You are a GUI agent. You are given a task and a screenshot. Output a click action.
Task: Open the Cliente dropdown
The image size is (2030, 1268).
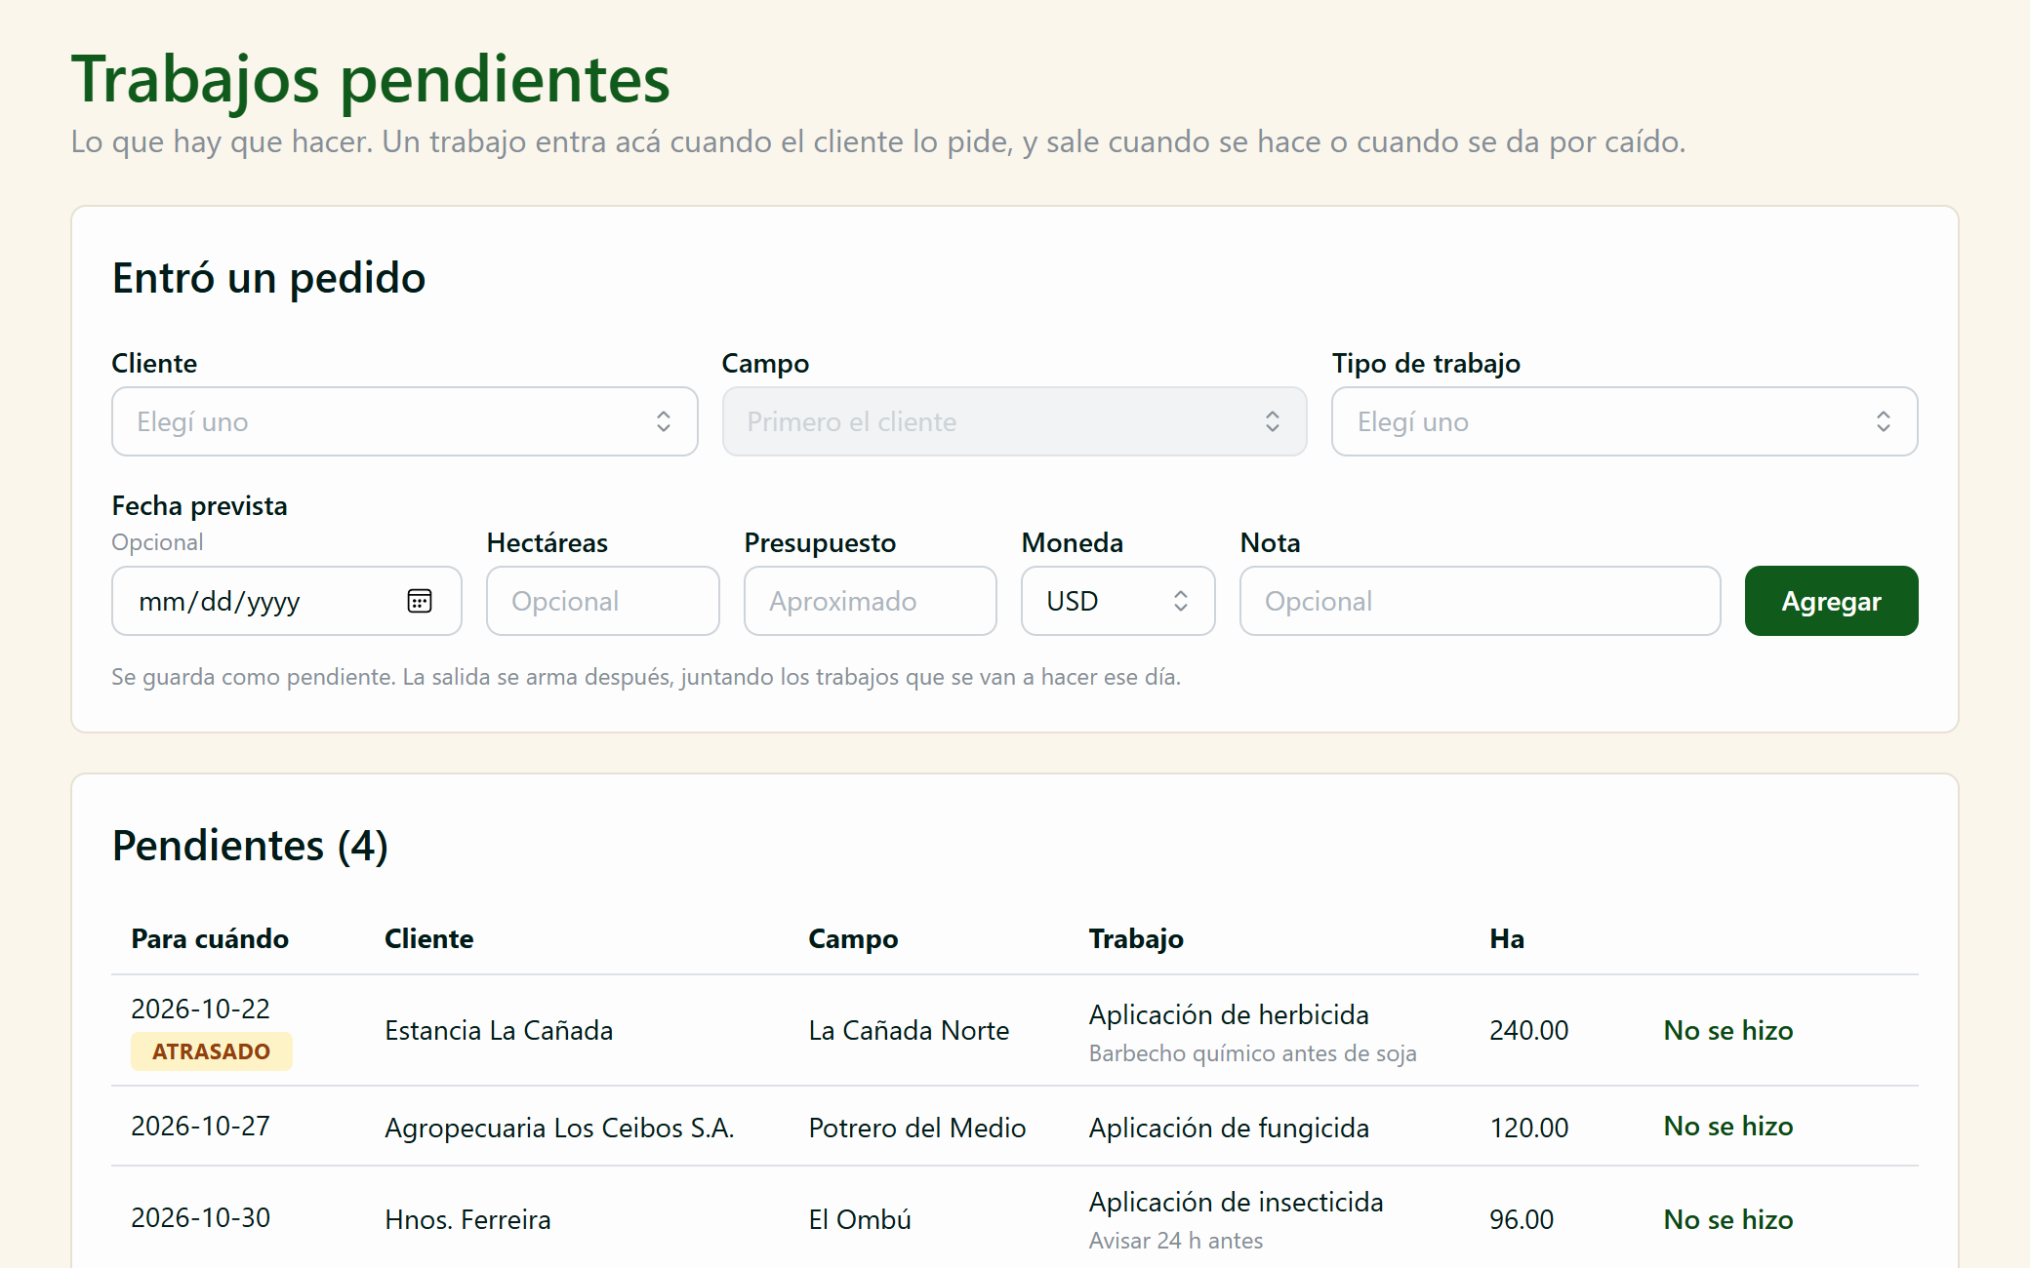405,421
